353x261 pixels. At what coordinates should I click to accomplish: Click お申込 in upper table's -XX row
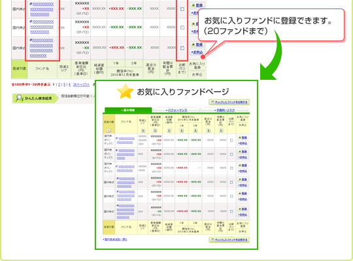[x=197, y=52]
